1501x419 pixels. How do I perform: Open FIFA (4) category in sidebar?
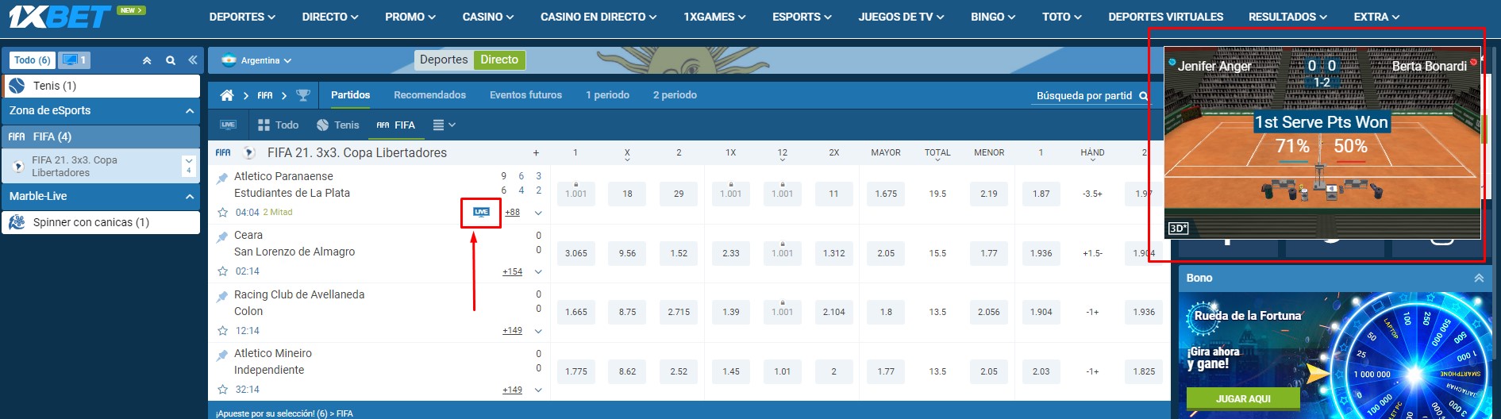point(101,136)
